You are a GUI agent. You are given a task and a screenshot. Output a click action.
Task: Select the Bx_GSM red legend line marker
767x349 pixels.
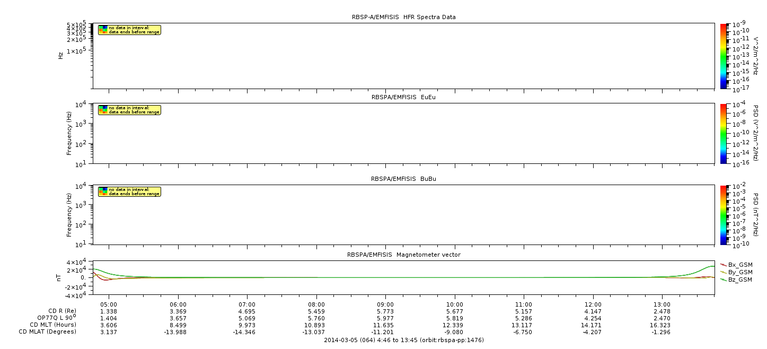point(723,265)
